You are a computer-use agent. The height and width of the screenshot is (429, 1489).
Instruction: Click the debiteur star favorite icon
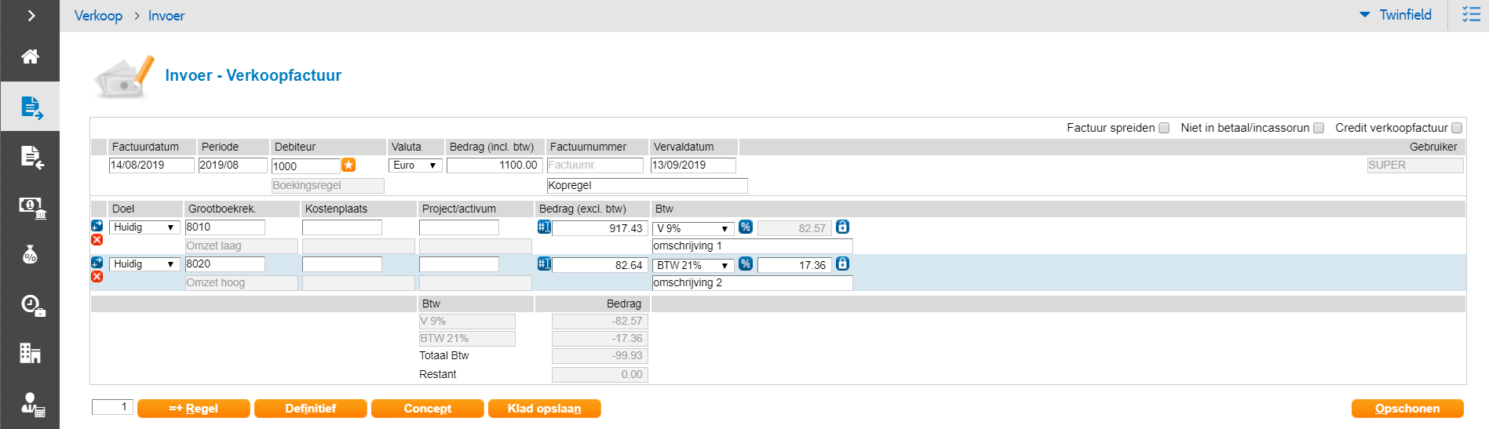pyautogui.click(x=349, y=165)
